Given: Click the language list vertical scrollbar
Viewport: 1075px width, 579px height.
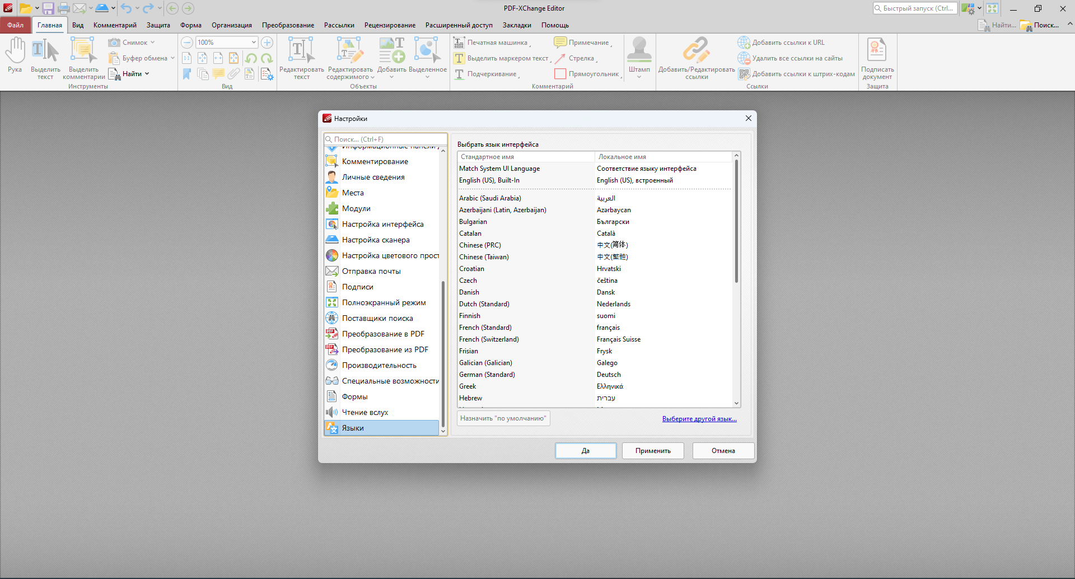Looking at the screenshot, I should pos(737,221).
